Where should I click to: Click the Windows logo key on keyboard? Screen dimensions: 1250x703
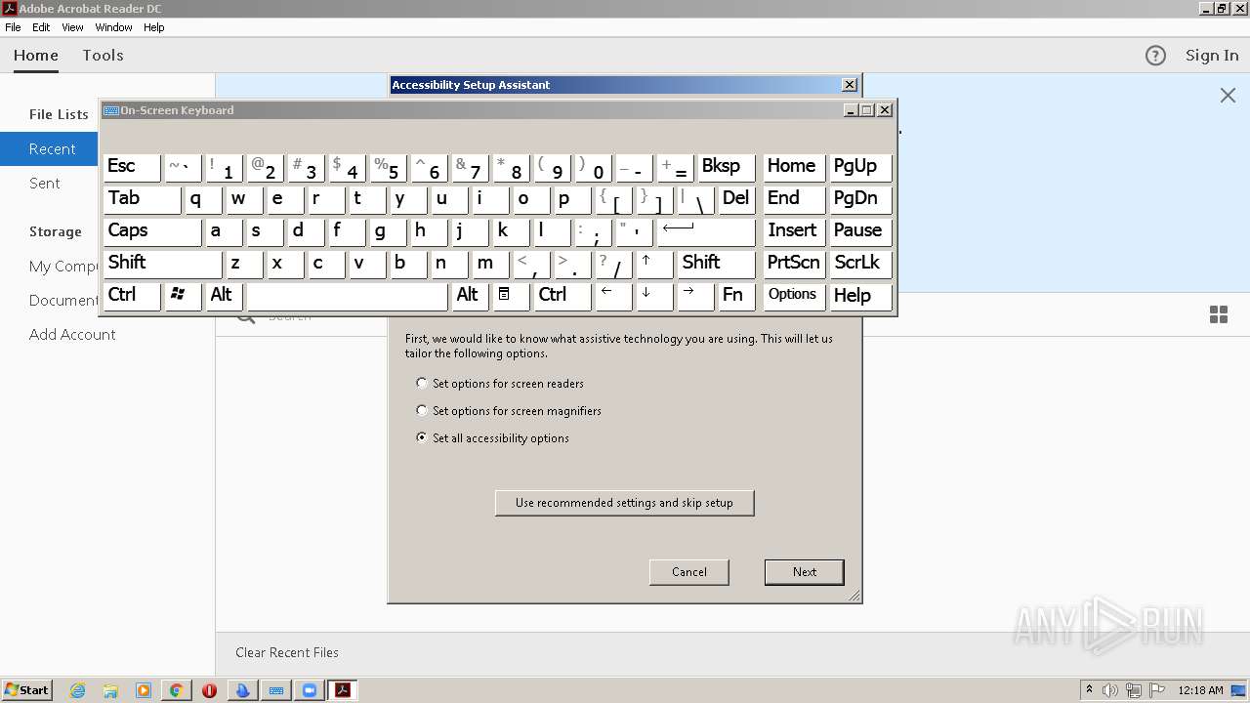[x=183, y=296]
